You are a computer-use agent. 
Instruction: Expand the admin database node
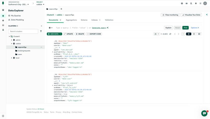[x=12, y=40]
